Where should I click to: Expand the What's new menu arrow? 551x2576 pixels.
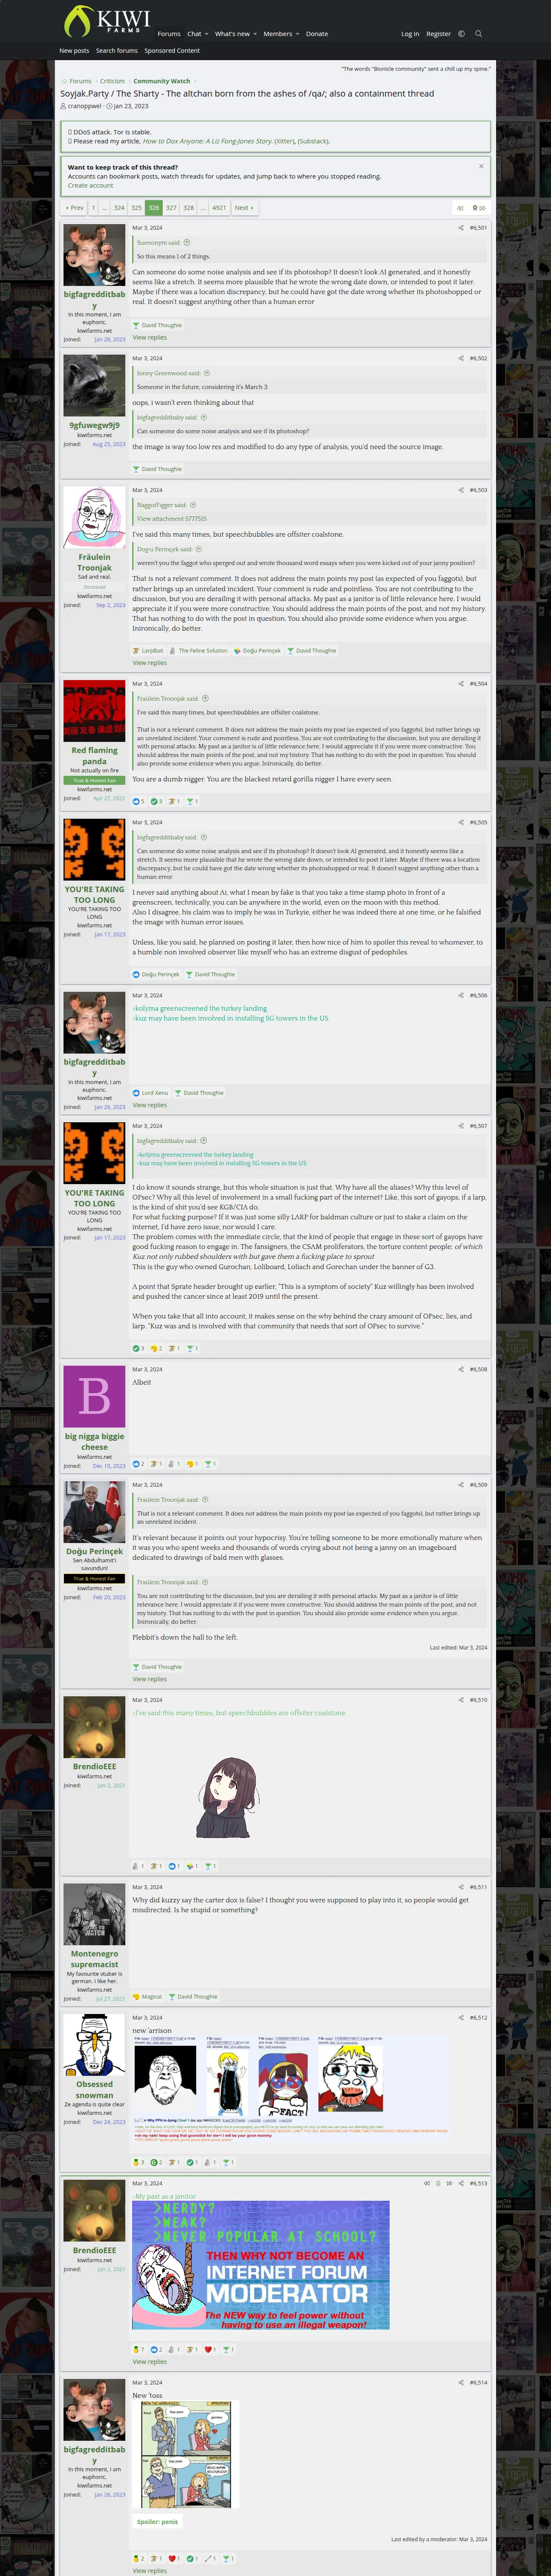[x=255, y=34]
